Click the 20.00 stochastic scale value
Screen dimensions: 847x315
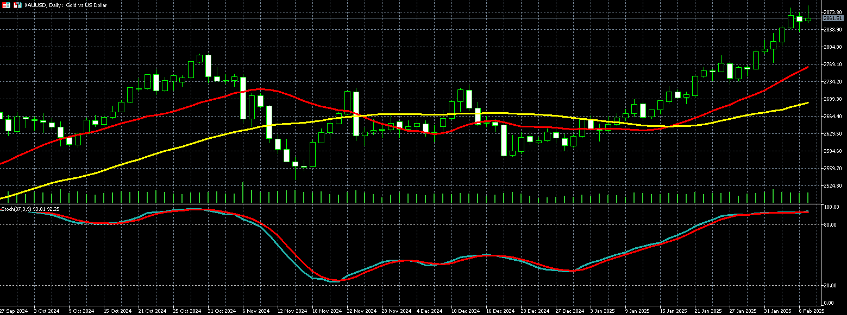pos(830,285)
